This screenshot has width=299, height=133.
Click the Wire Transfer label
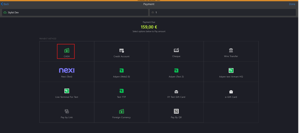[x=231, y=56]
